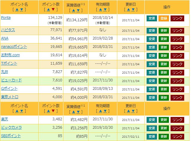This screenshot has height=141, width=191.
Task: Click 更新 in the ハピタス row
Action: 164,31
